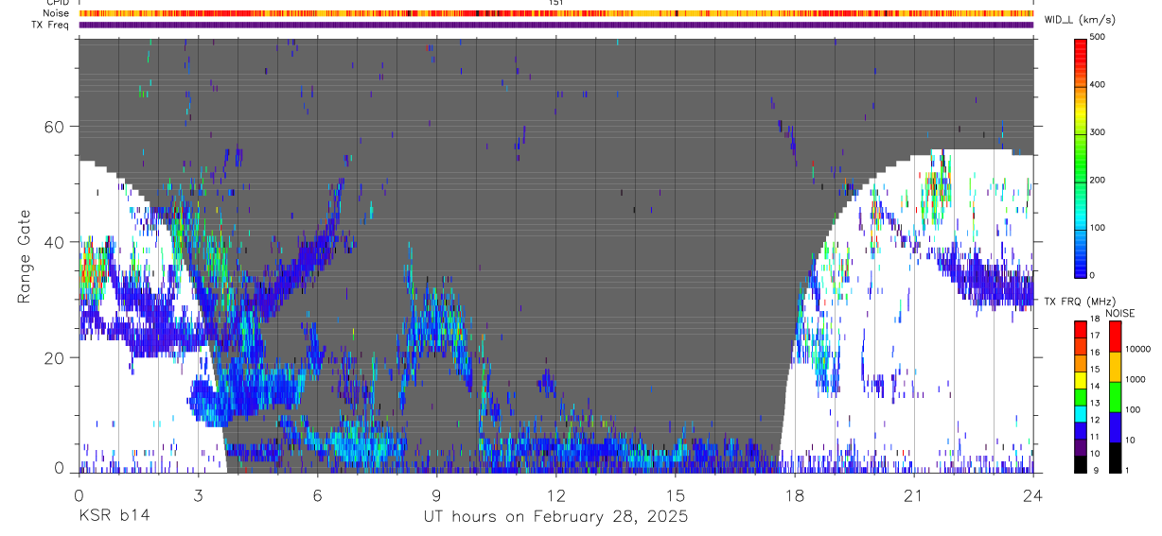Screen dimensions: 1162x536
Task: Click the '18' label on TX FRQ scale
Action: (1095, 319)
